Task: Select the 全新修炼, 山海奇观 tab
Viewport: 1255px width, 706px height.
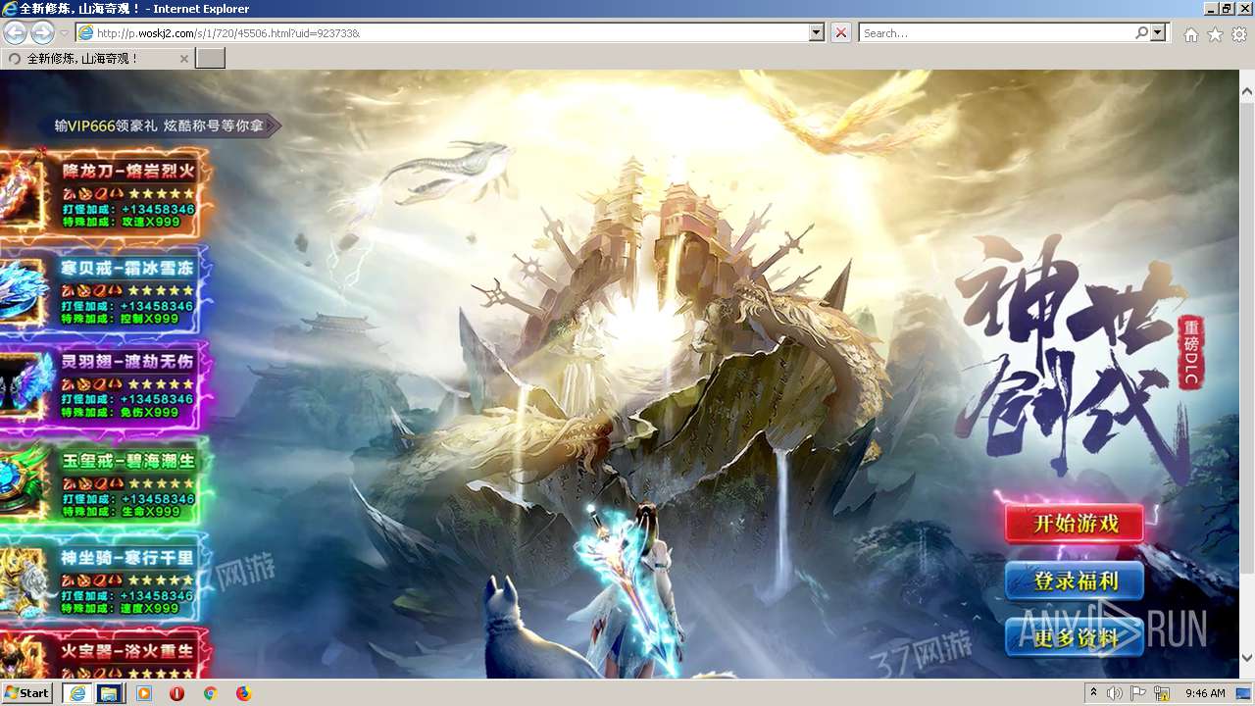Action: 97,59
